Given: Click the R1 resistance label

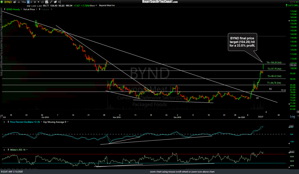Looking at the screenshot, I should (x=258, y=98).
